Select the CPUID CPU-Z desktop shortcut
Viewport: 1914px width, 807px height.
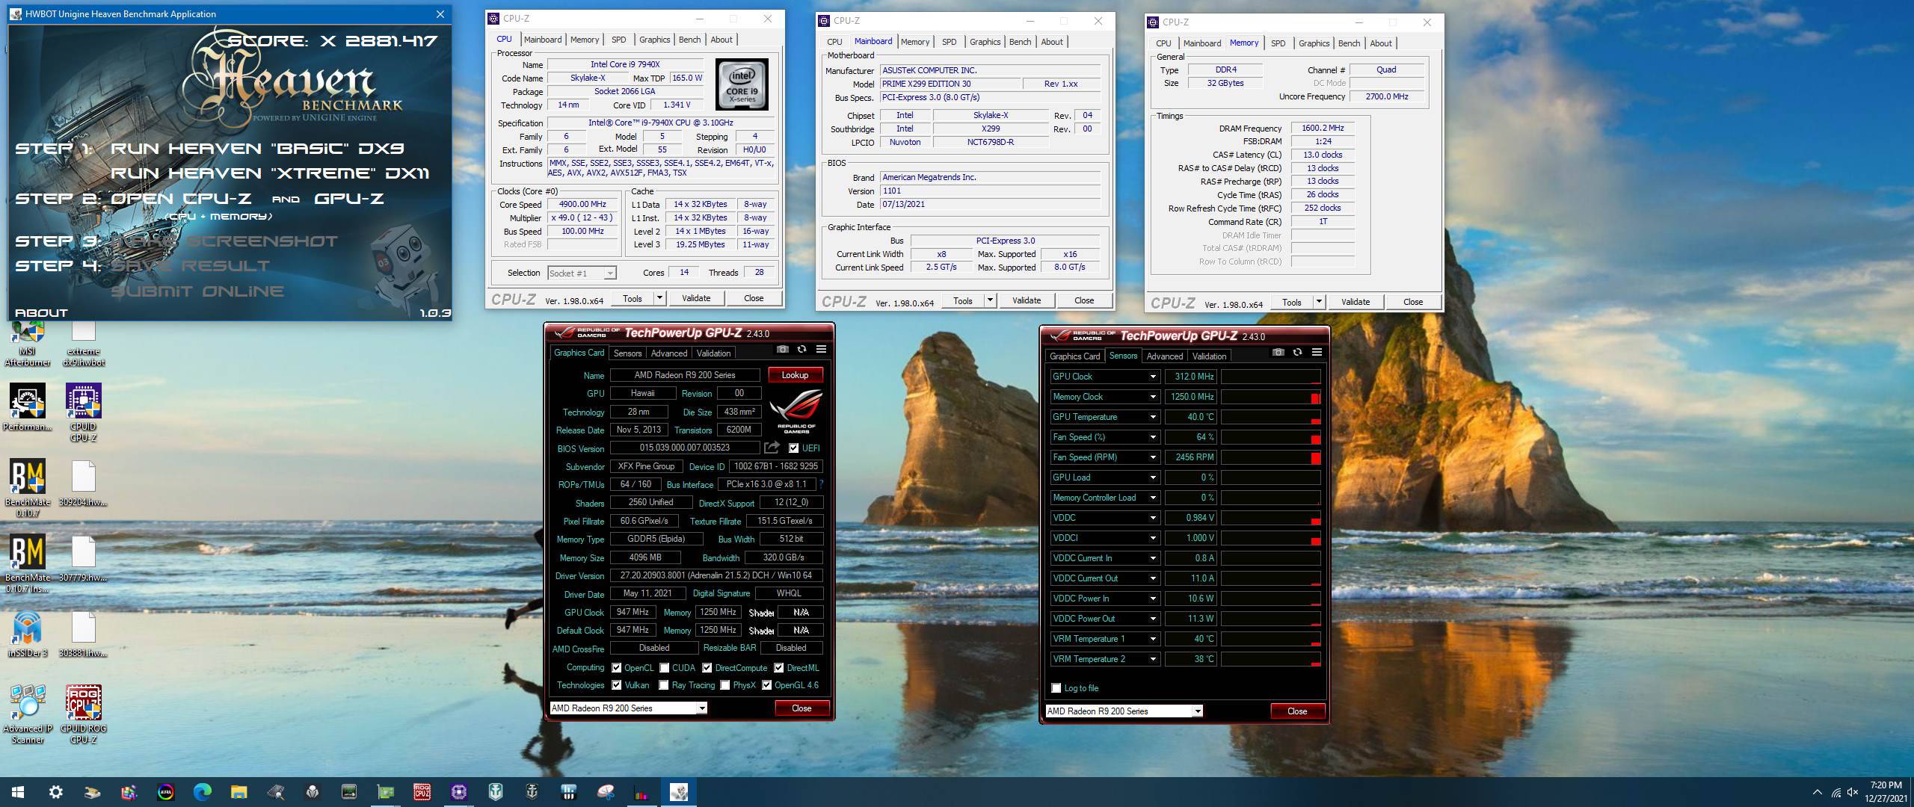(83, 413)
